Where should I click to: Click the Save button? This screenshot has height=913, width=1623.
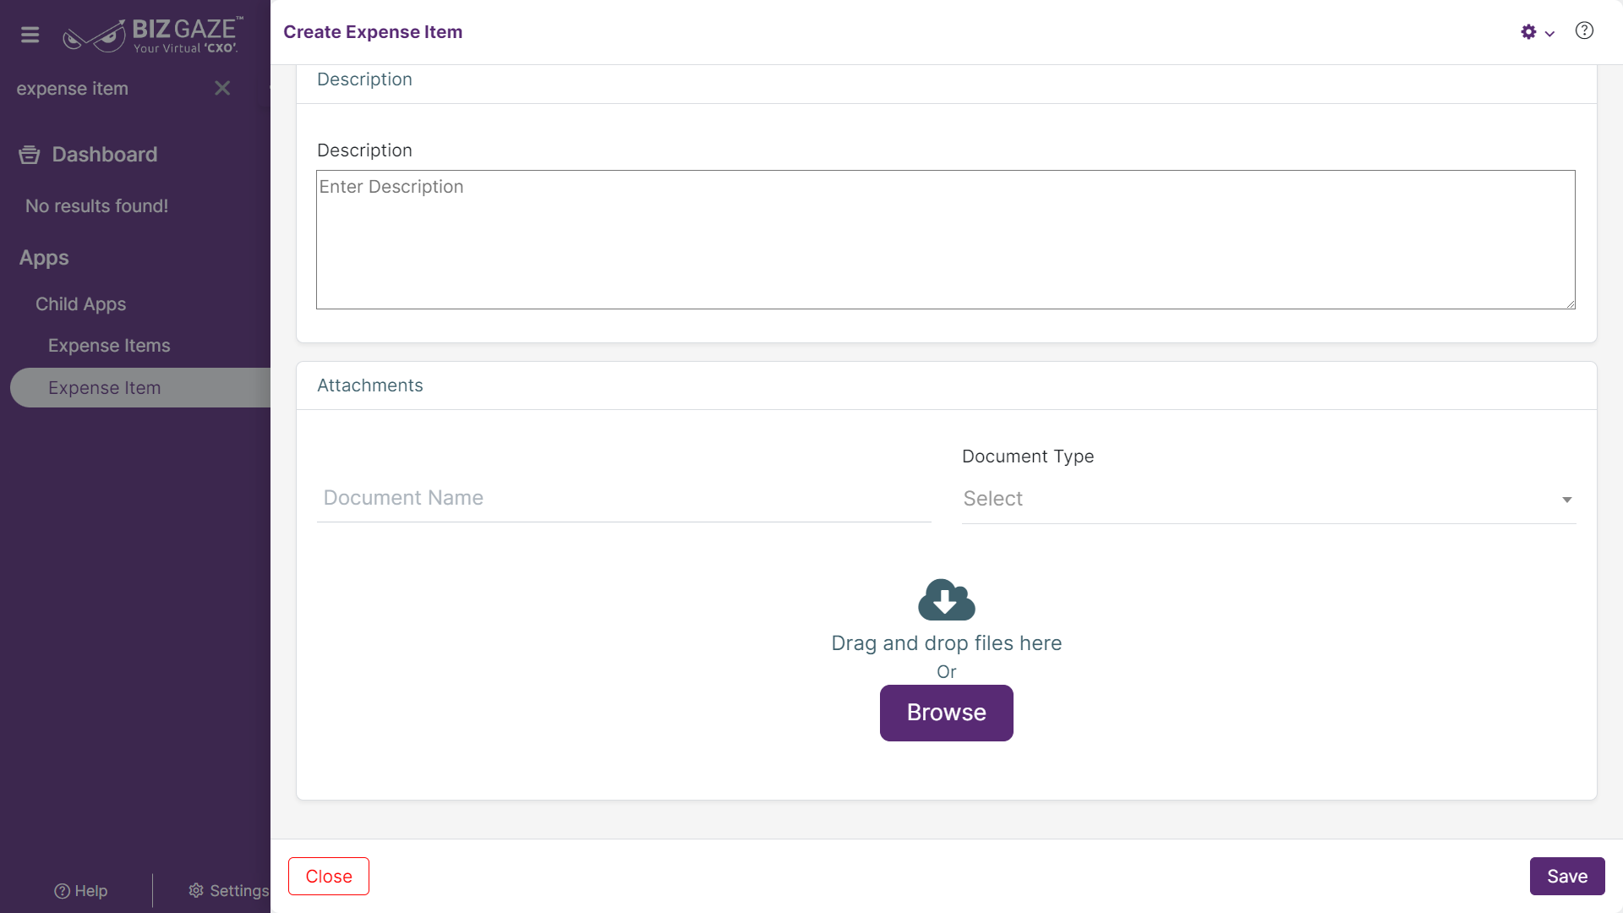point(1567,877)
